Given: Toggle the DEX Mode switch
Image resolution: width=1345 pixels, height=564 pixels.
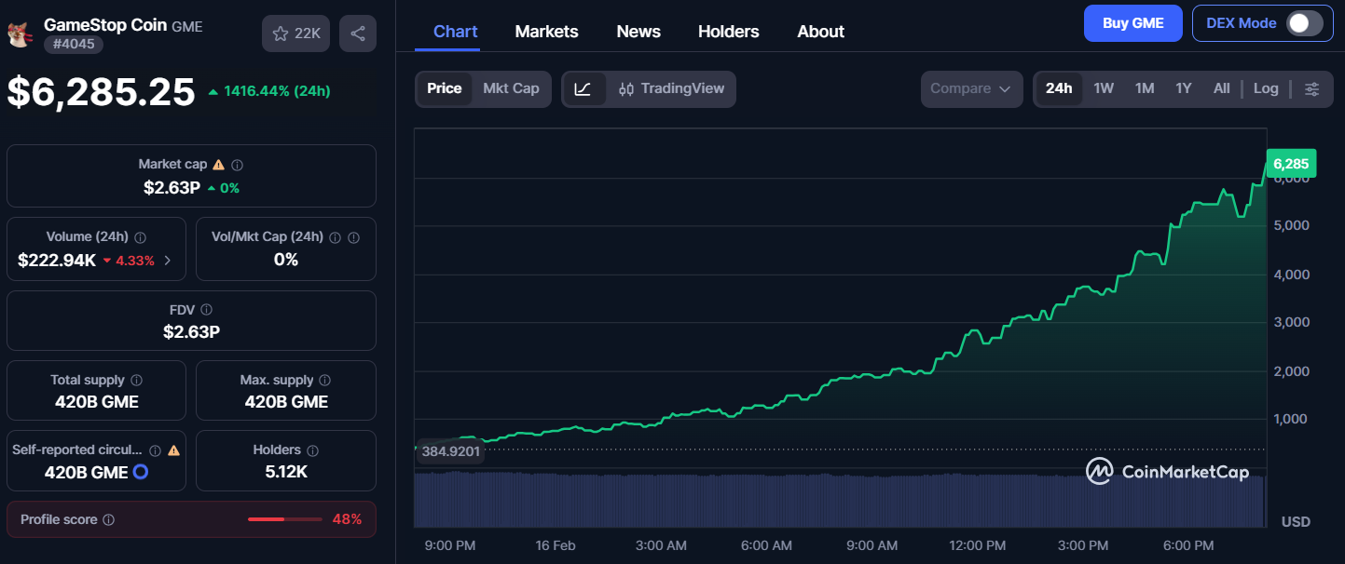Looking at the screenshot, I should pyautogui.click(x=1304, y=23).
